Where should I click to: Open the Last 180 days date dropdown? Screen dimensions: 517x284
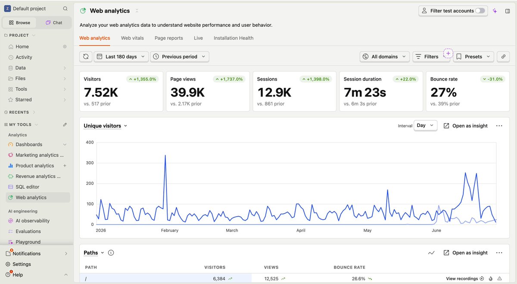click(x=121, y=56)
